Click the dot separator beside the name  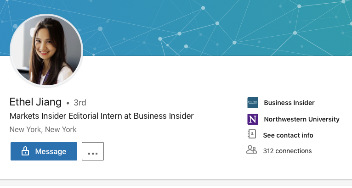coord(68,103)
